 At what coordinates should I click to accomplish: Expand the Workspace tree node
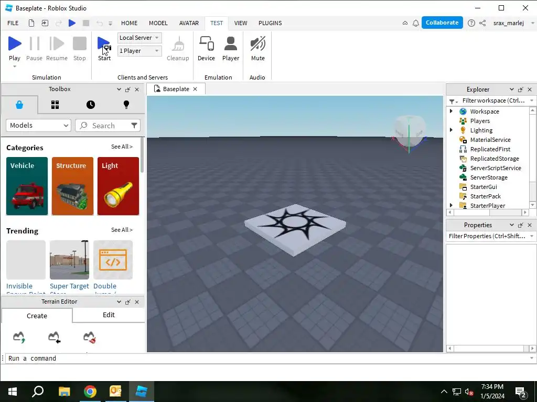[451, 111]
